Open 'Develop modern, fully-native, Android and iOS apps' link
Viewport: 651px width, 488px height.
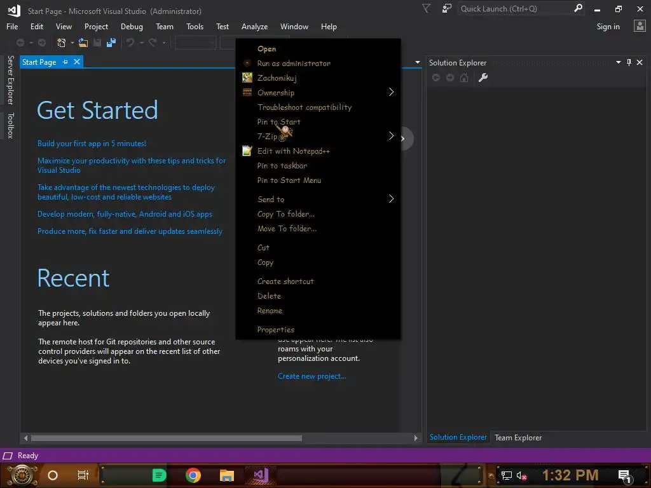[x=125, y=214]
